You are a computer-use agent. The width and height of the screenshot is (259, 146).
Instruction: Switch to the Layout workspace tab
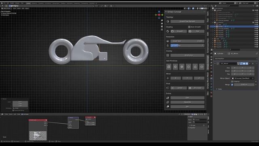point(28,3)
